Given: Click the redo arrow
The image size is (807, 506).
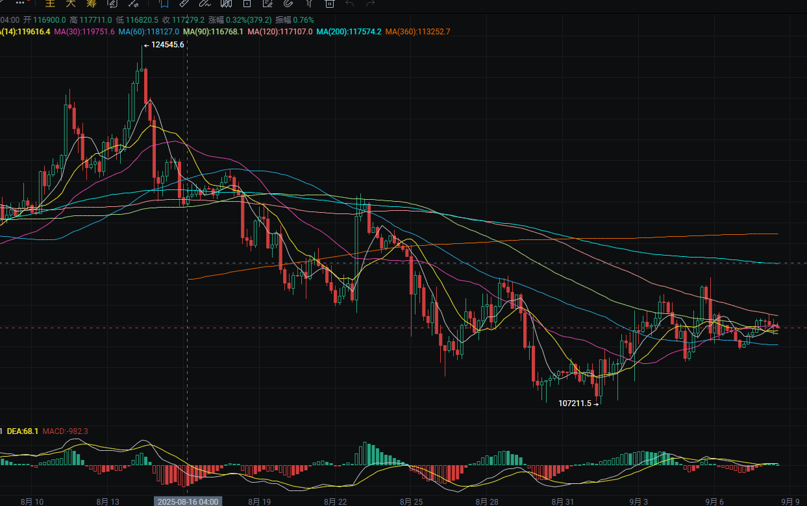Looking at the screenshot, I should coord(371,4).
